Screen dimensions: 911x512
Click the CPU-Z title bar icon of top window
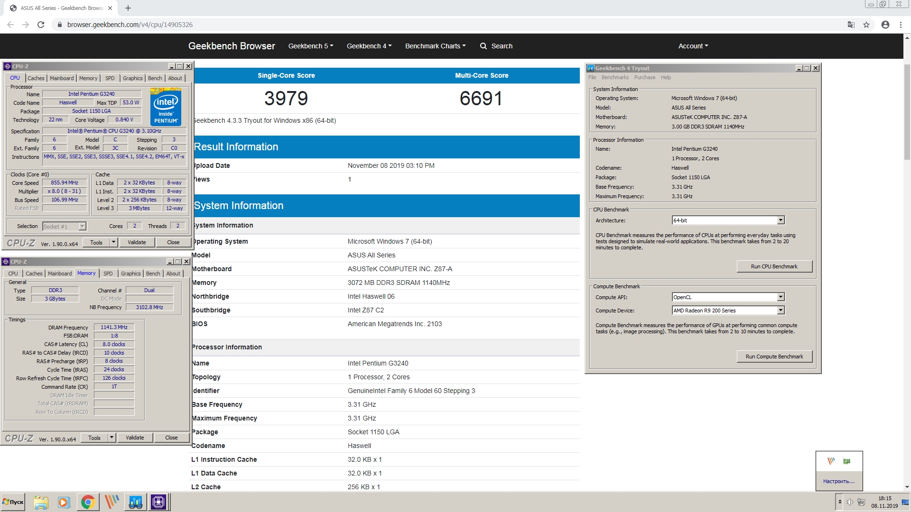pyautogui.click(x=7, y=66)
